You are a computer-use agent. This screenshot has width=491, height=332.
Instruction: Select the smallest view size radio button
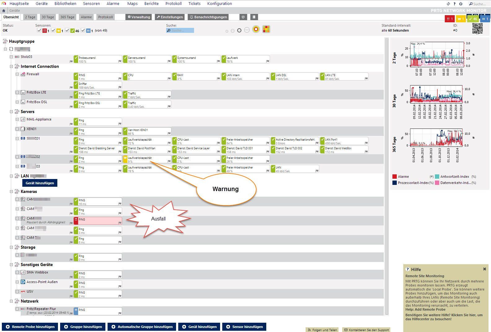(227, 31)
